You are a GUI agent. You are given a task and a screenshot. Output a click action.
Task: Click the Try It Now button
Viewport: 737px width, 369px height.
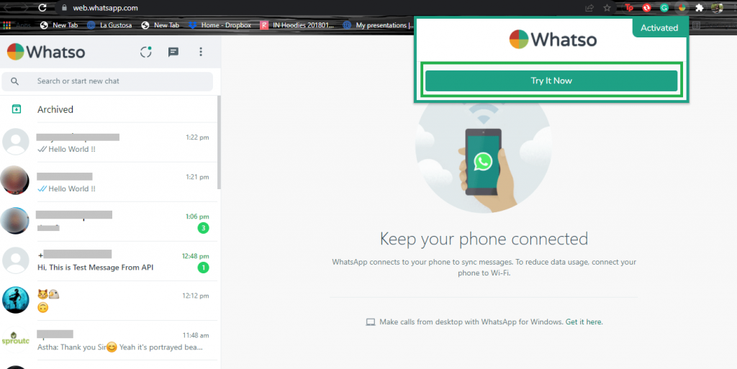pos(551,81)
